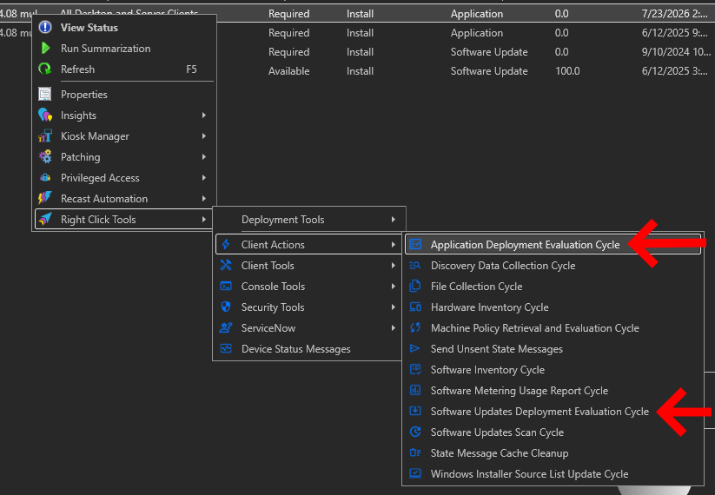Select the Client Actions menu entry

[309, 244]
